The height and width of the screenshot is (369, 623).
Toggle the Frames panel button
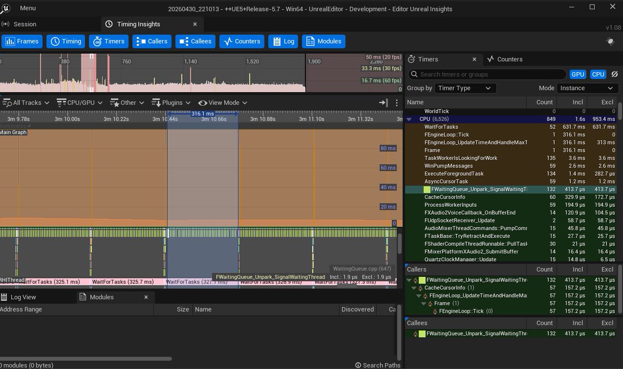tap(22, 41)
